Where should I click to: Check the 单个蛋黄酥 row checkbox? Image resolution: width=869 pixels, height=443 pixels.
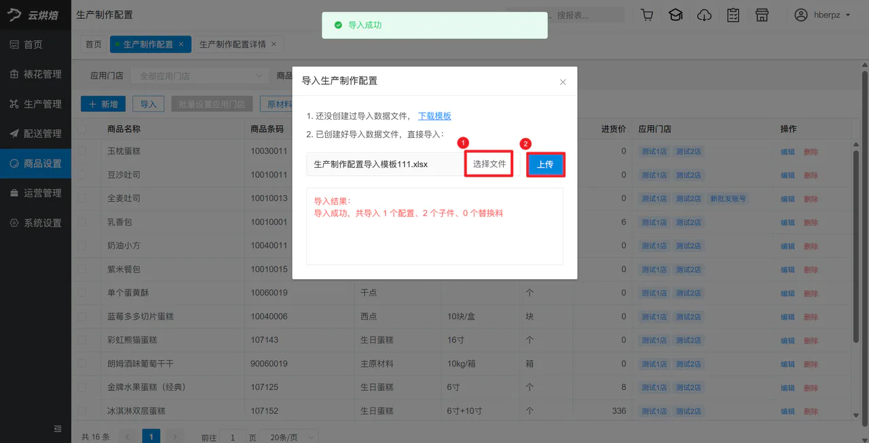[x=82, y=293]
